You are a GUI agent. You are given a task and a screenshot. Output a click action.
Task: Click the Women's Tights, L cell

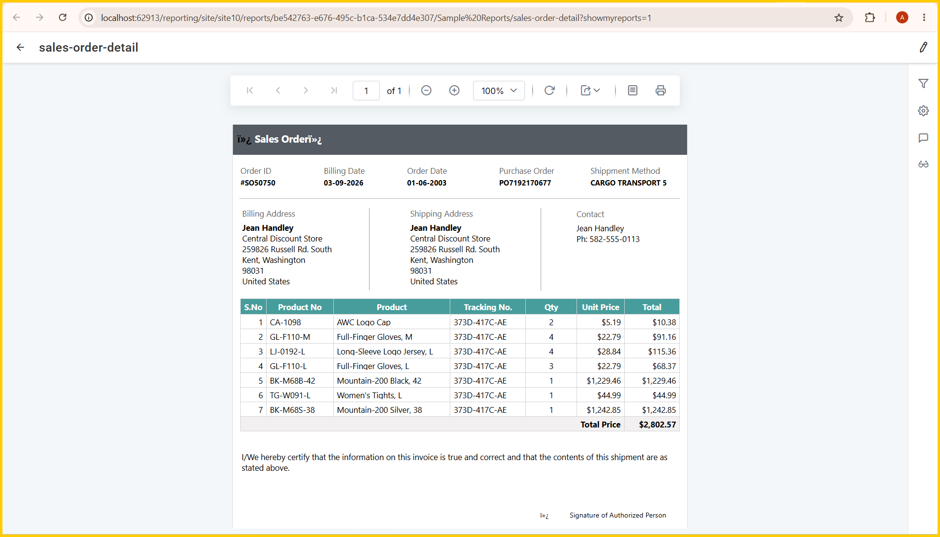pos(392,395)
